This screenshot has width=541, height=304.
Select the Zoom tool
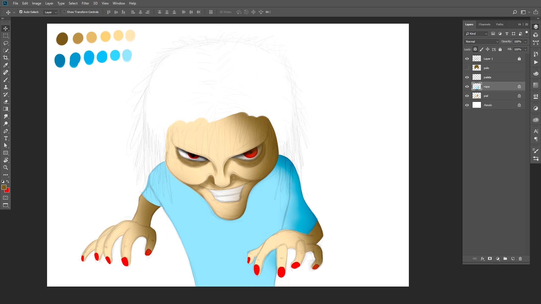coord(6,167)
